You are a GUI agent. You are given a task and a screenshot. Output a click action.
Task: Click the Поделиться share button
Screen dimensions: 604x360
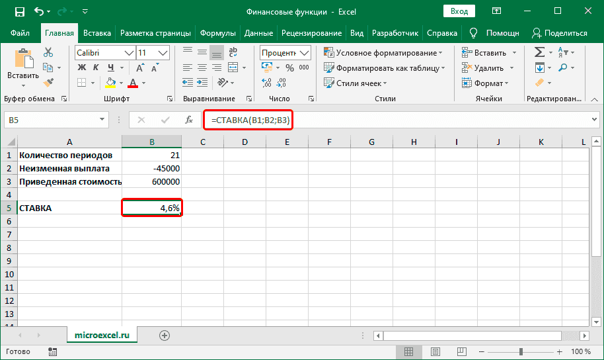(x=559, y=33)
